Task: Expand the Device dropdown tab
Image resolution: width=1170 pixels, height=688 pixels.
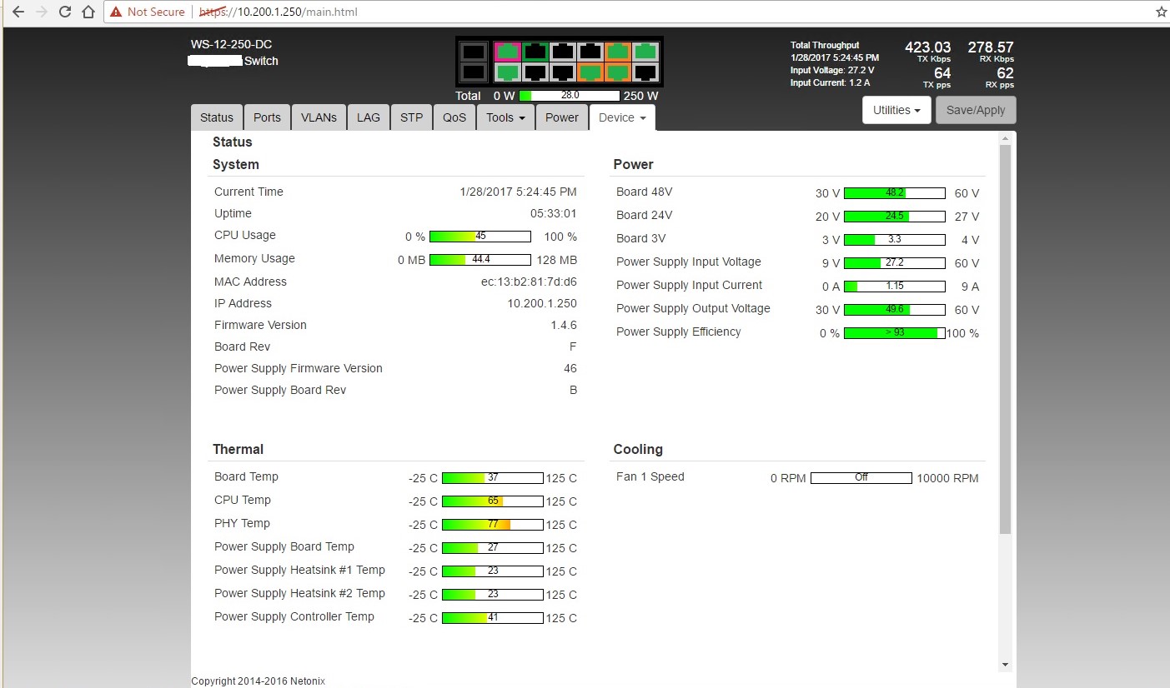Action: click(x=622, y=117)
